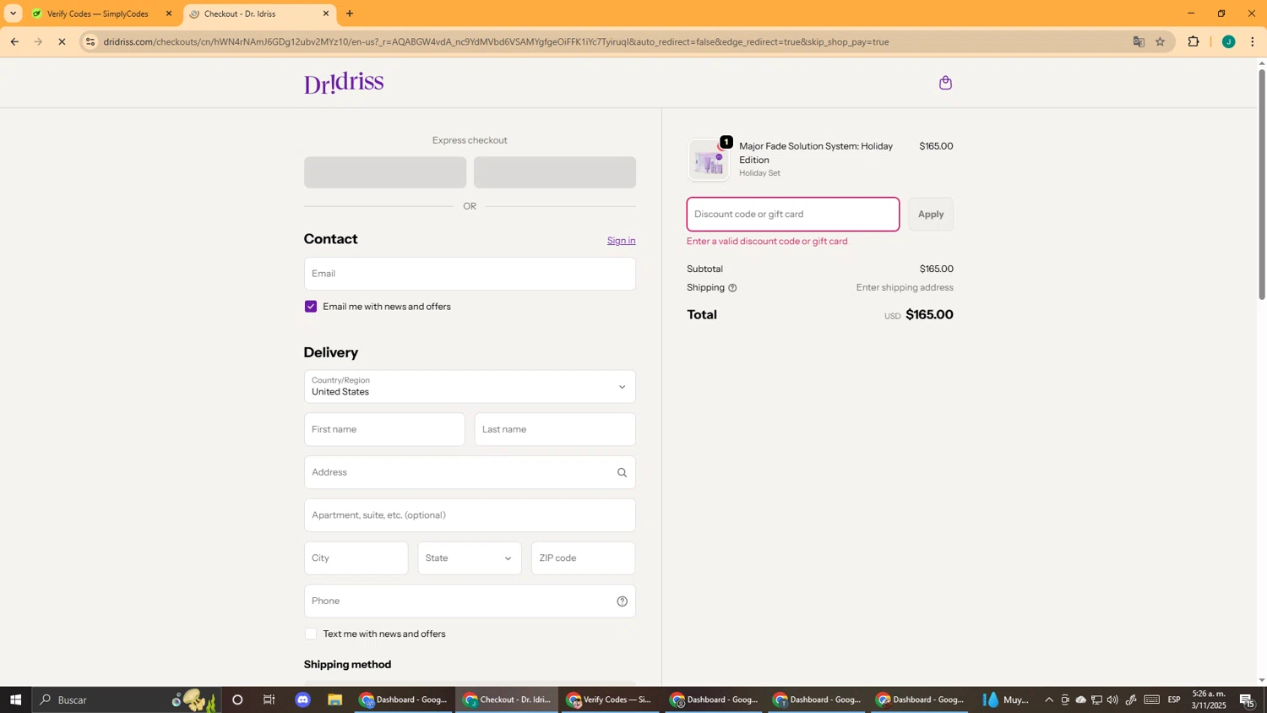Focus the Last name field
The width and height of the screenshot is (1267, 713).
pos(555,430)
